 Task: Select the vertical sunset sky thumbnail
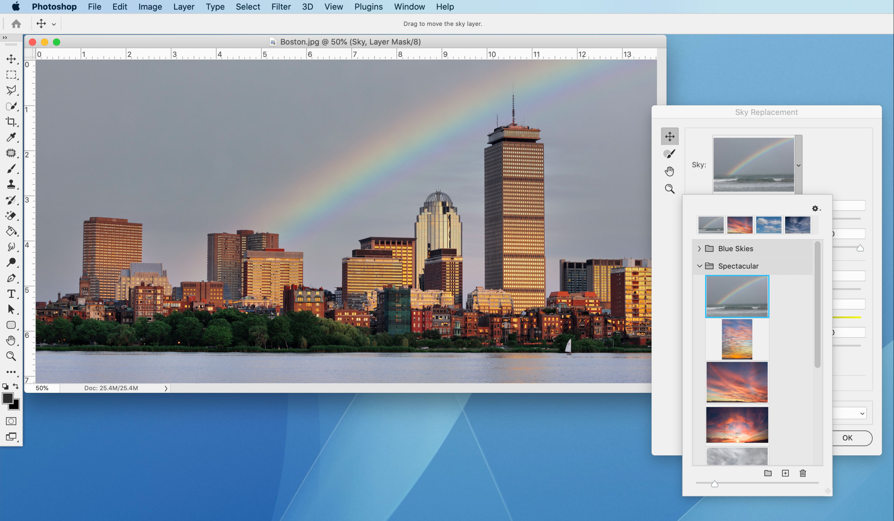[x=737, y=339]
